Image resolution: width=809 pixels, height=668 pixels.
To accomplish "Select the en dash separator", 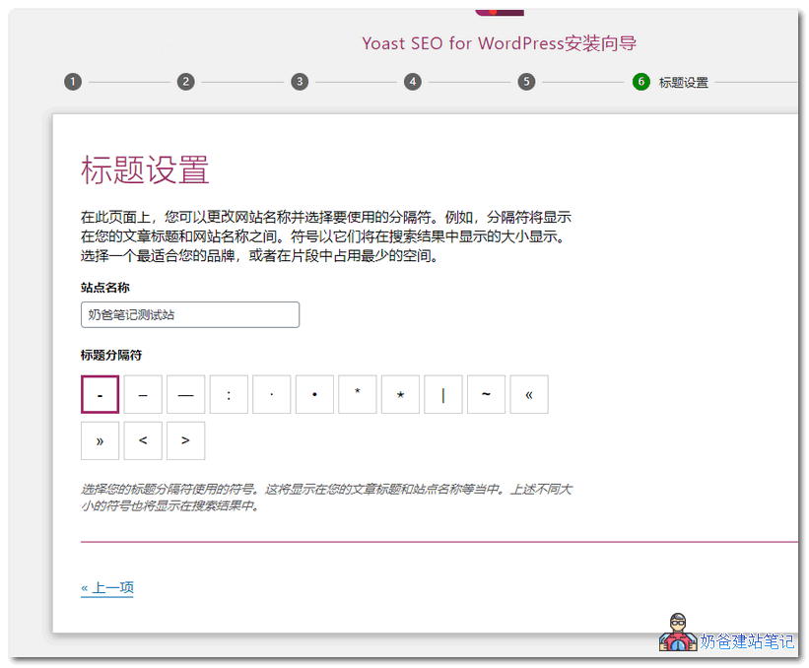I will pyautogui.click(x=143, y=394).
